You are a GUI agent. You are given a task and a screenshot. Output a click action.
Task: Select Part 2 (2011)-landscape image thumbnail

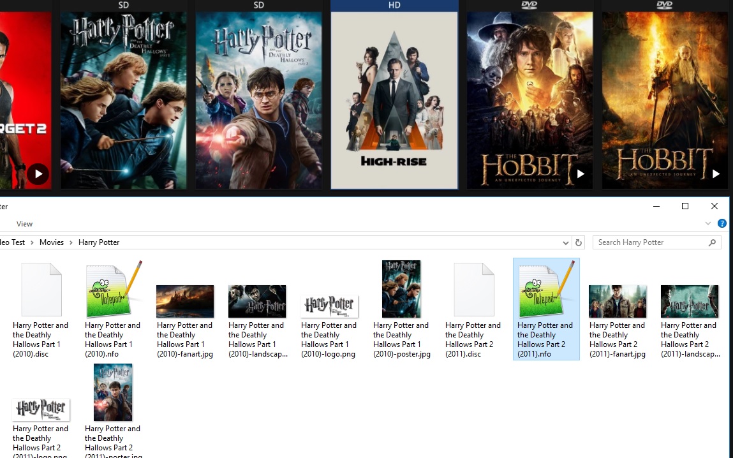690,302
